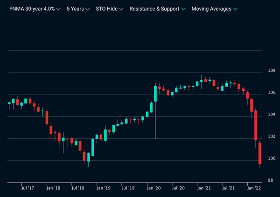
Task: Click the Jan '19 date axis label
Action: [104, 188]
